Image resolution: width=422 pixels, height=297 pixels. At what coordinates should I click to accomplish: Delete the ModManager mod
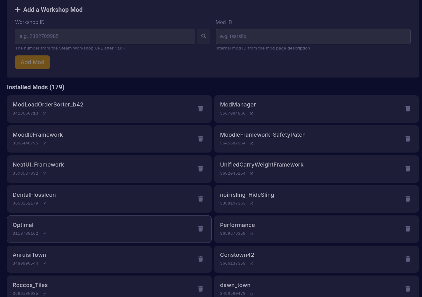(408, 109)
